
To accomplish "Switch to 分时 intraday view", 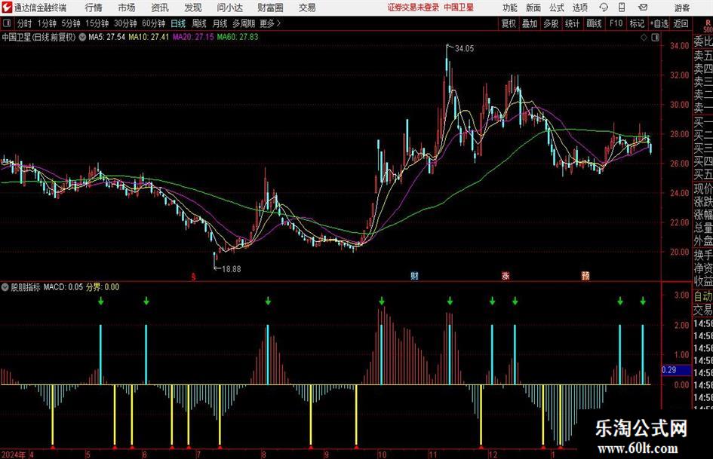I will tap(25, 23).
